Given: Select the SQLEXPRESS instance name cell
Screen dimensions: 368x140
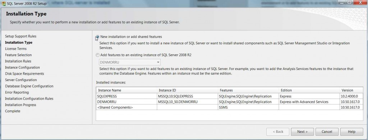Looking at the screenshot, I should tap(126, 96).
